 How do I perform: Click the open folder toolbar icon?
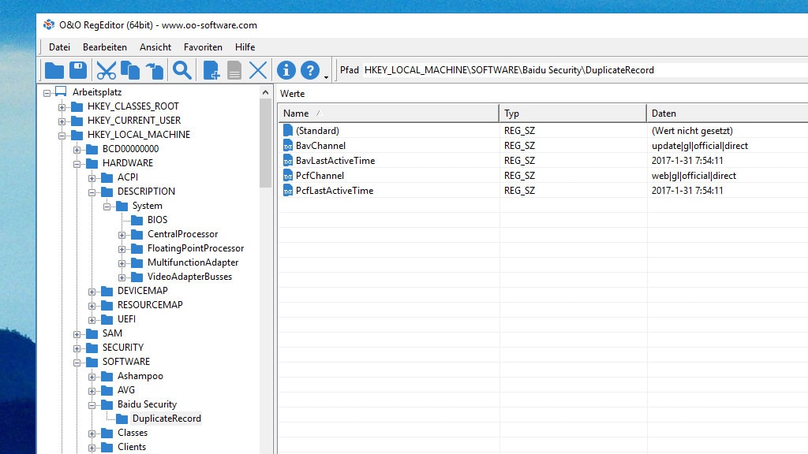point(54,70)
